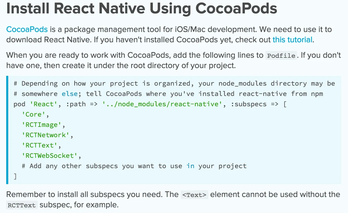Click the 'RCTWebSocket' subspec string in code
Image resolution: width=348 pixels, height=213 pixels.
[x=49, y=156]
